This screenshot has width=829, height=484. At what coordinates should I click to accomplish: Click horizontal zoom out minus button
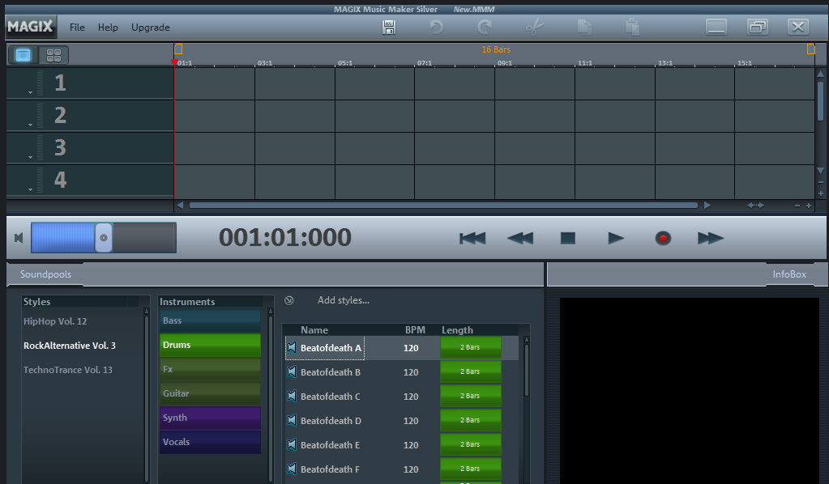tap(797, 206)
